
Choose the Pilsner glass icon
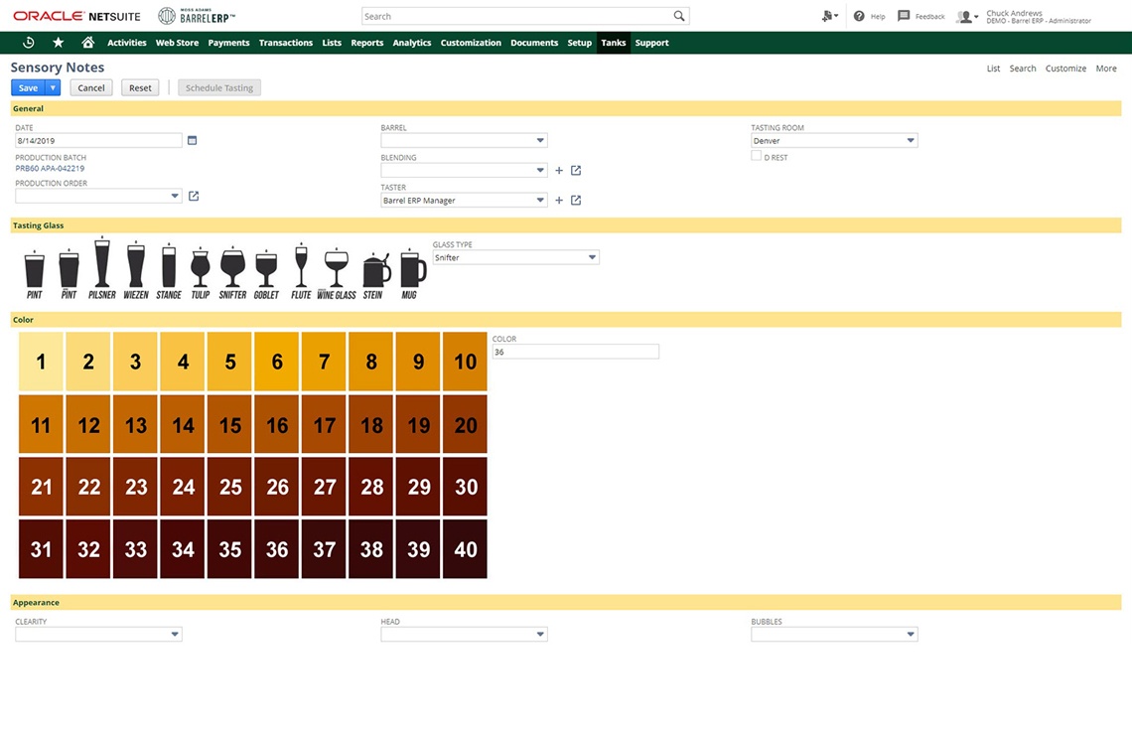click(x=102, y=266)
